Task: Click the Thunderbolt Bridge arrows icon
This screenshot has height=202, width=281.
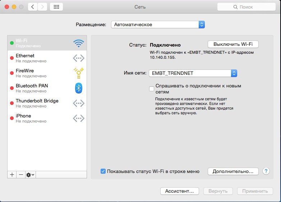Action: click(x=78, y=103)
